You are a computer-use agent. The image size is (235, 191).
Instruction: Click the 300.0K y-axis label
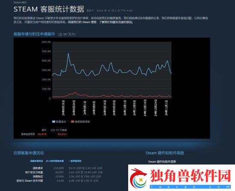pos(46,70)
